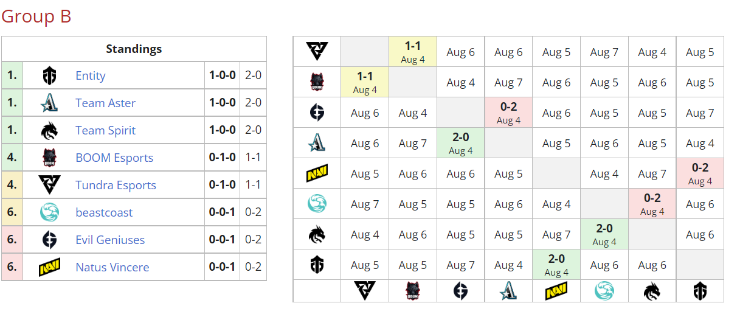740x317 pixels.
Task: Click the Evil Geniuses logo in the crosstable's bottom row
Action: point(460,291)
